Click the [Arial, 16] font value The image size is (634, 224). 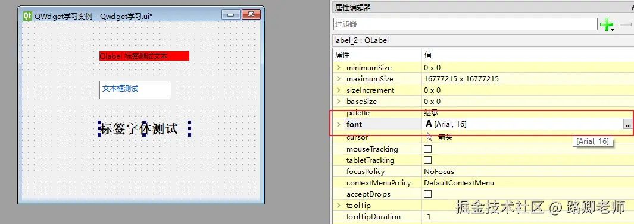[451, 124]
